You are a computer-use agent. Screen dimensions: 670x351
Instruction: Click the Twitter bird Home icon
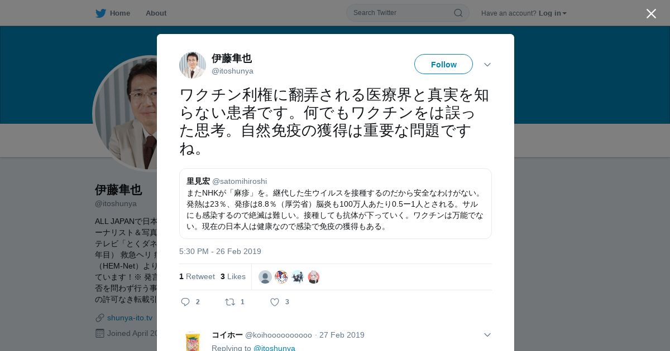pos(100,13)
